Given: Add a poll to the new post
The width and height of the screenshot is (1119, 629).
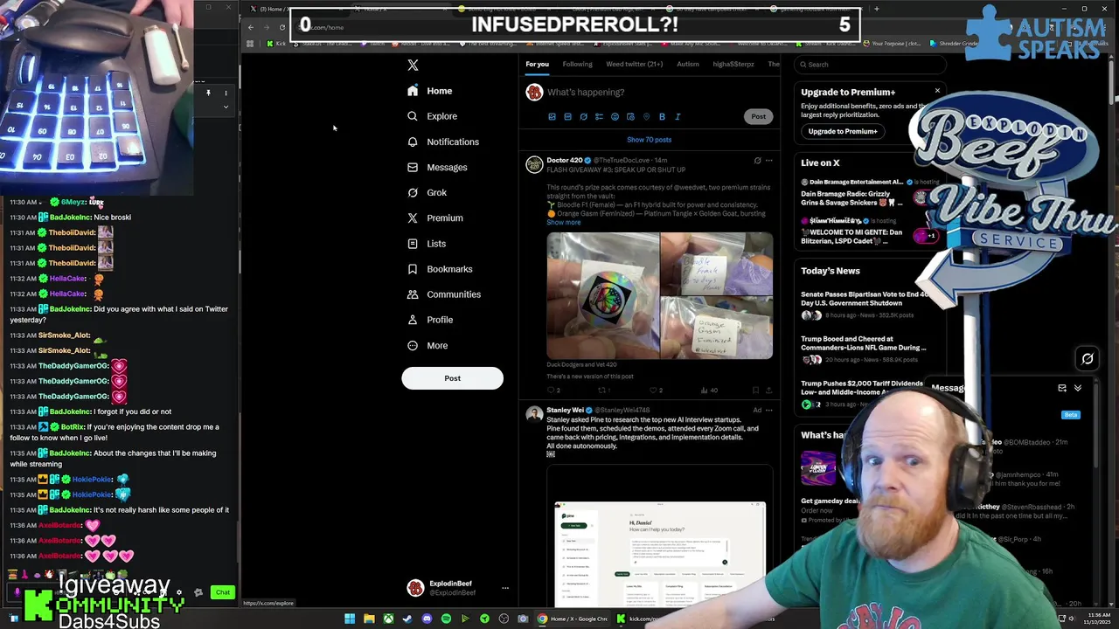Looking at the screenshot, I should point(599,116).
